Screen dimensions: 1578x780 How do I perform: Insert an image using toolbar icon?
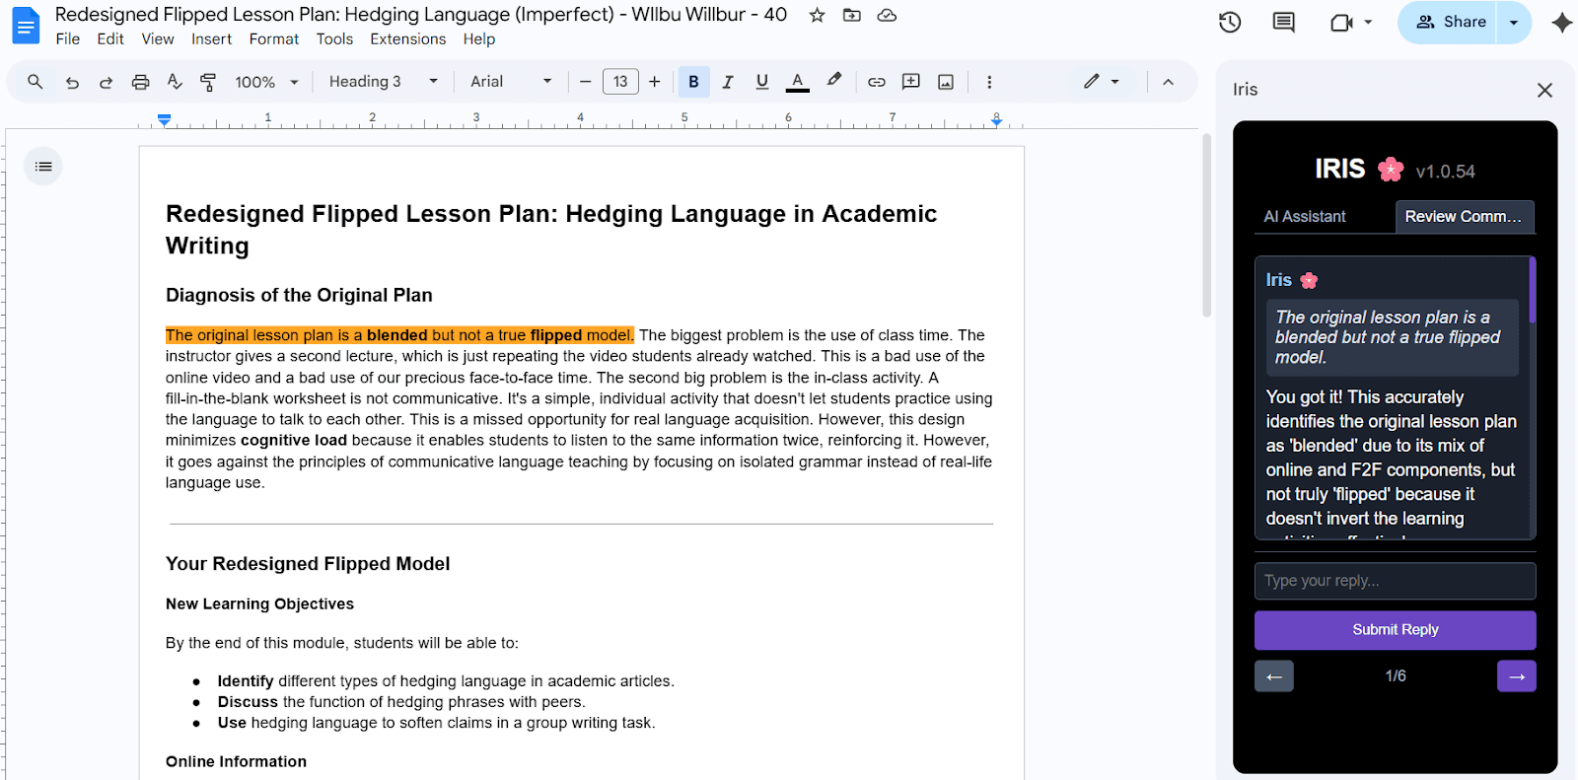[945, 82]
